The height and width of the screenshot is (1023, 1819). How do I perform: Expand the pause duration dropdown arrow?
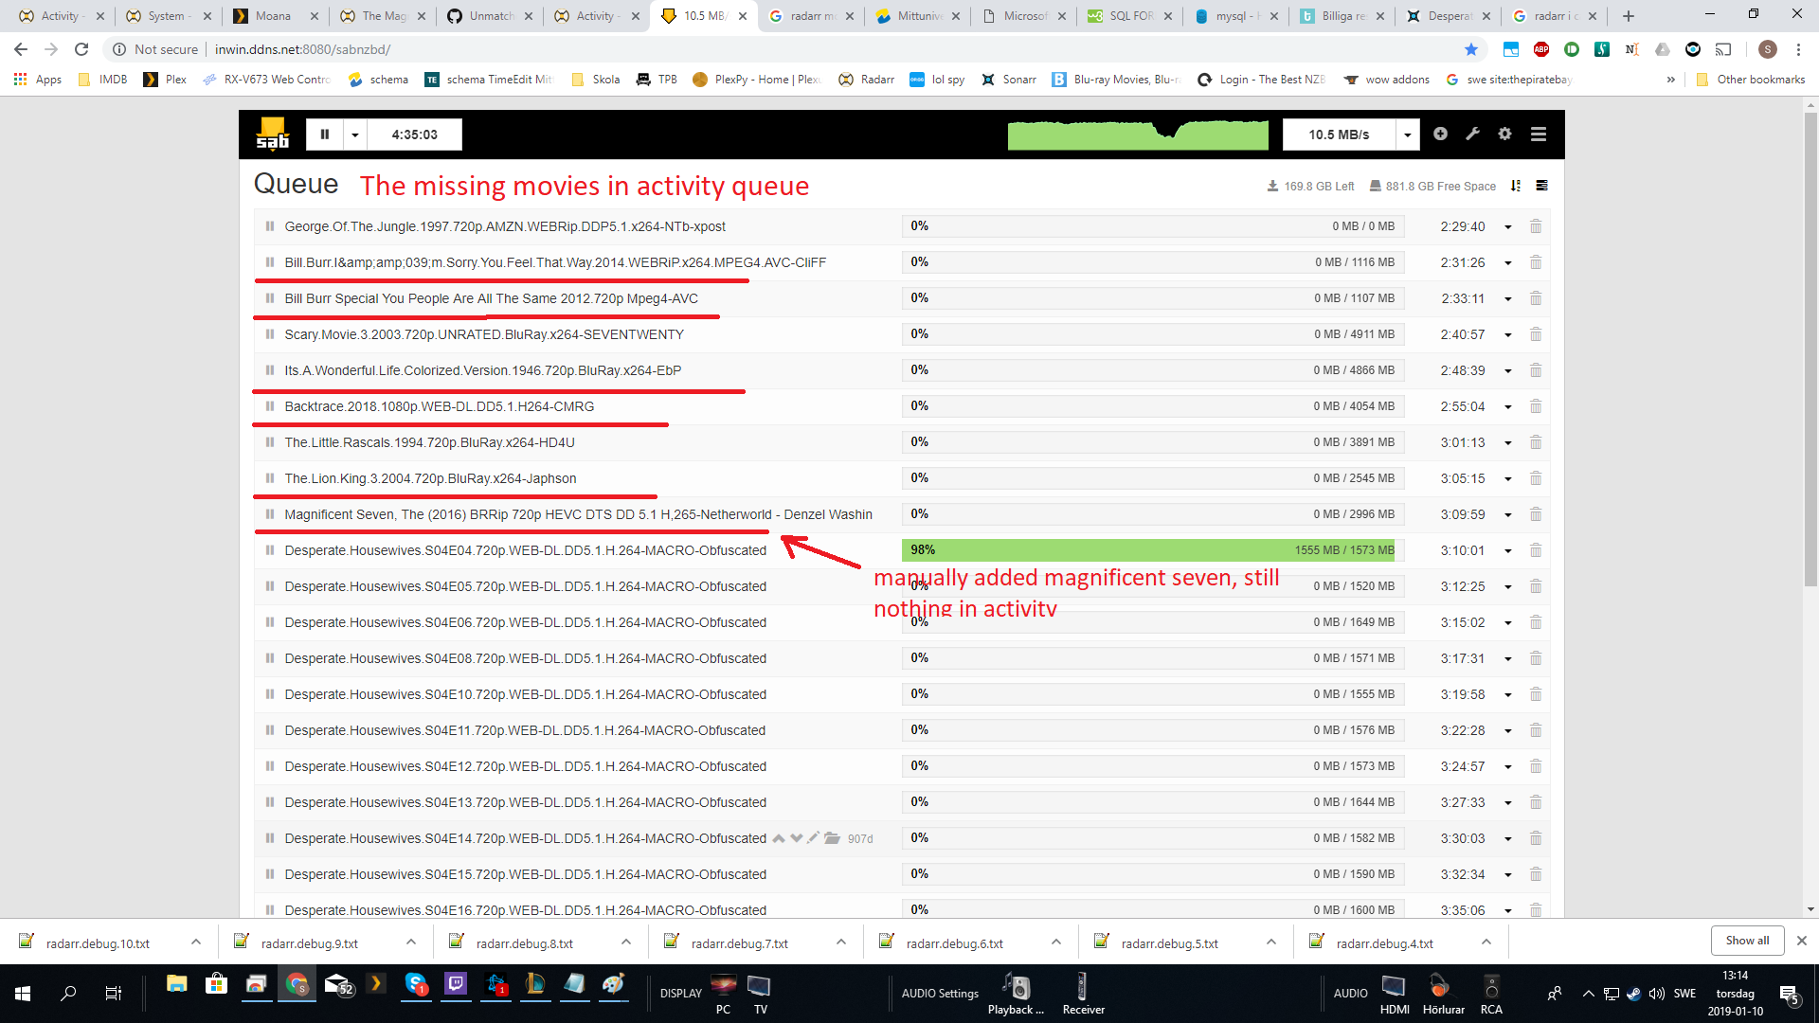[x=355, y=135]
